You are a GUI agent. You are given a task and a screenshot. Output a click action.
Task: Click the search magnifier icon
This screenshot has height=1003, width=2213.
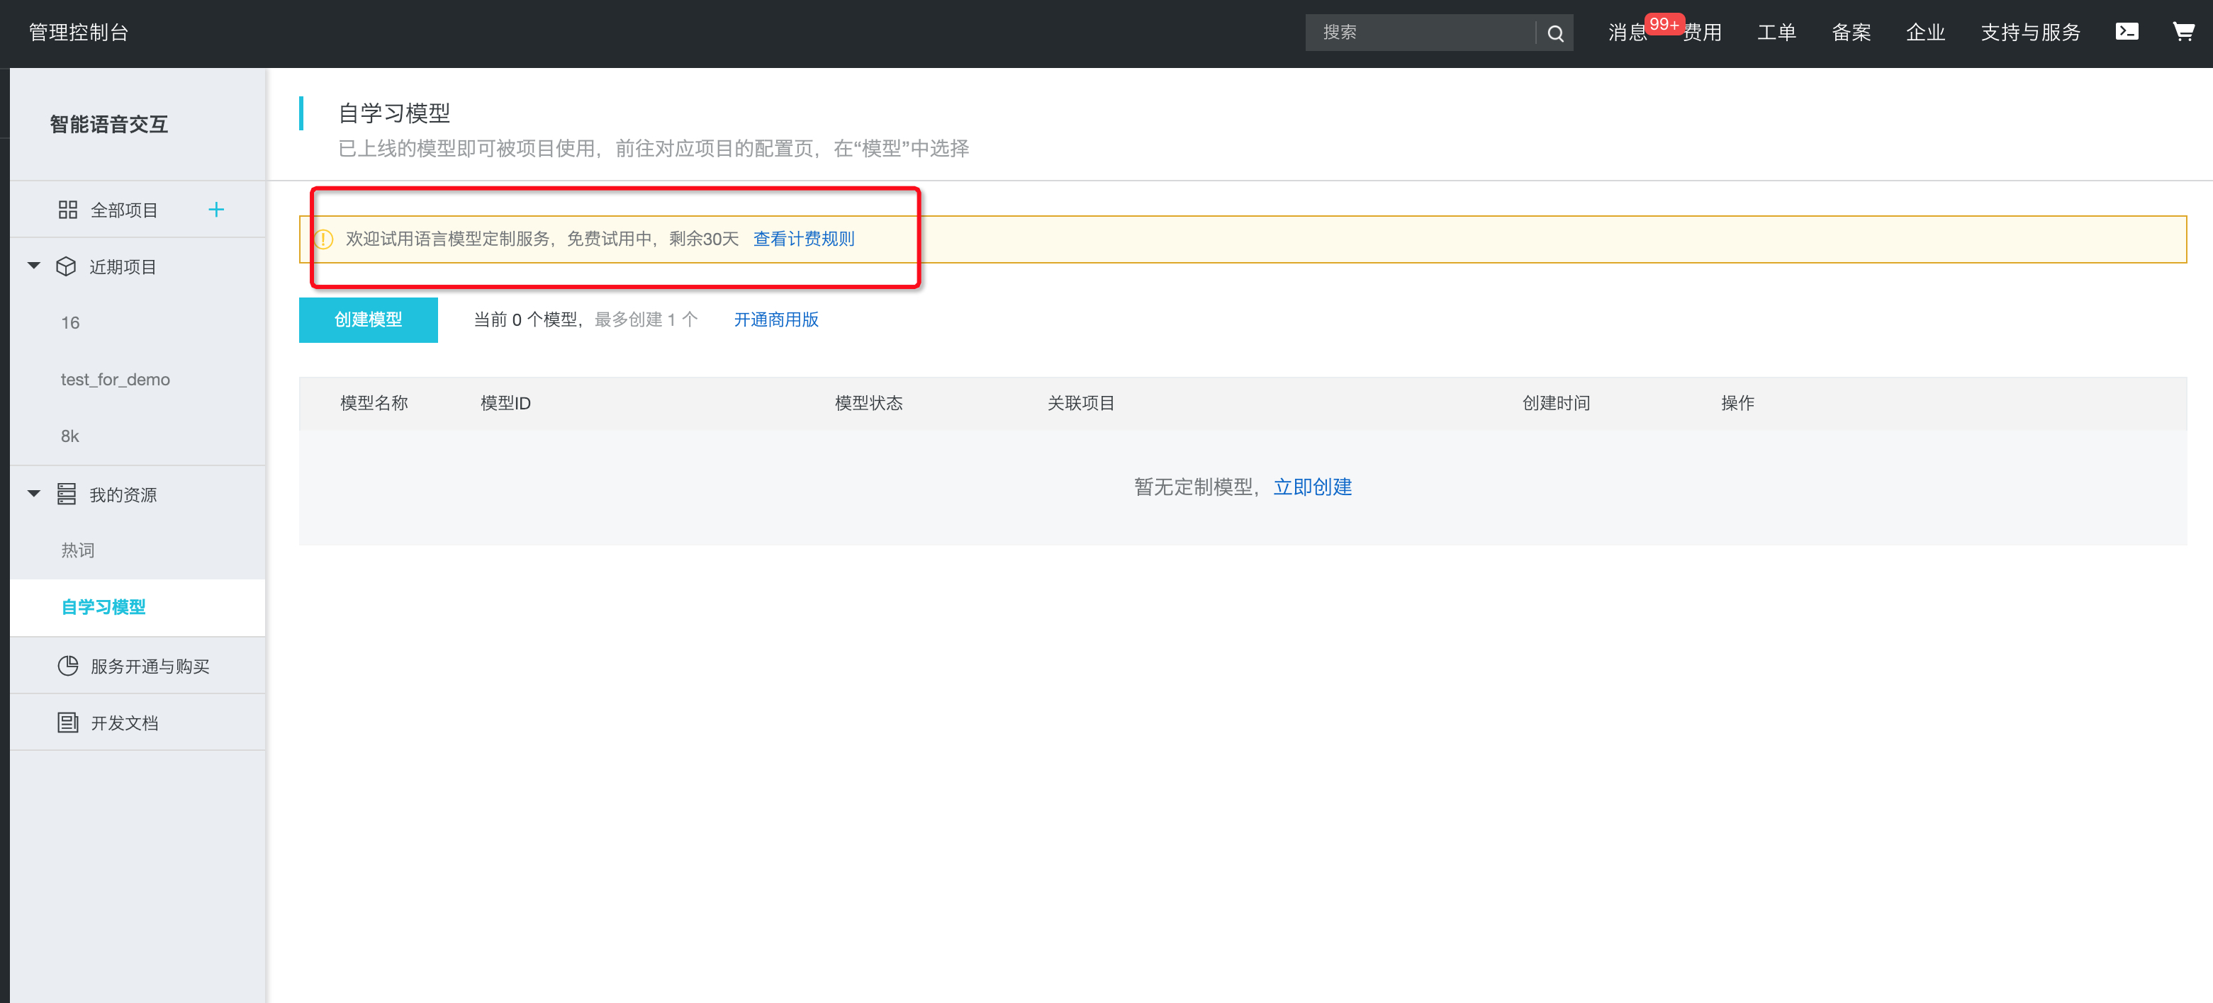tap(1555, 33)
